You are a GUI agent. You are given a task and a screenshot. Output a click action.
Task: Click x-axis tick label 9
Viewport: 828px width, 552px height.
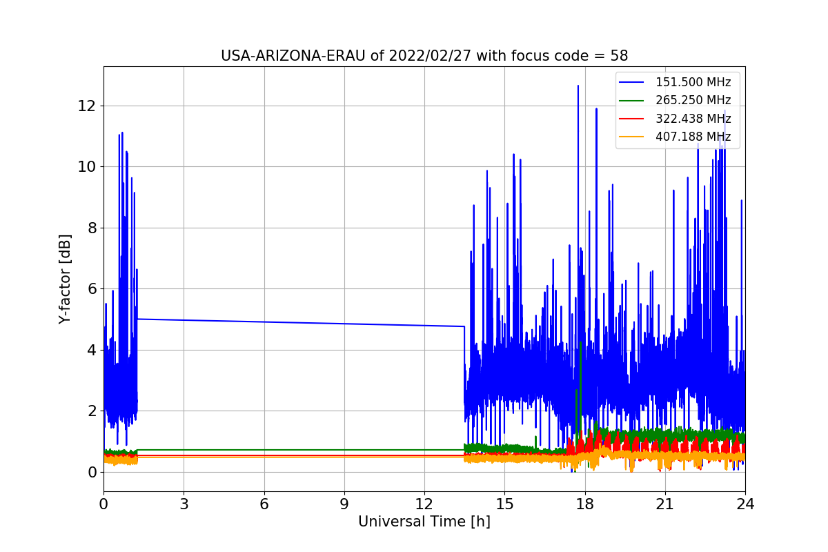click(x=344, y=504)
